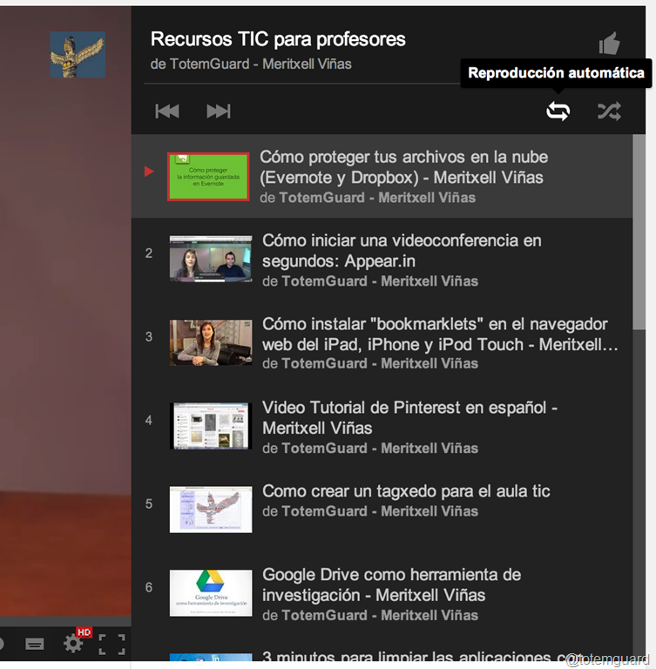Open the Google Drive como herramienta video title
This screenshot has width=656, height=669.
coord(391,585)
